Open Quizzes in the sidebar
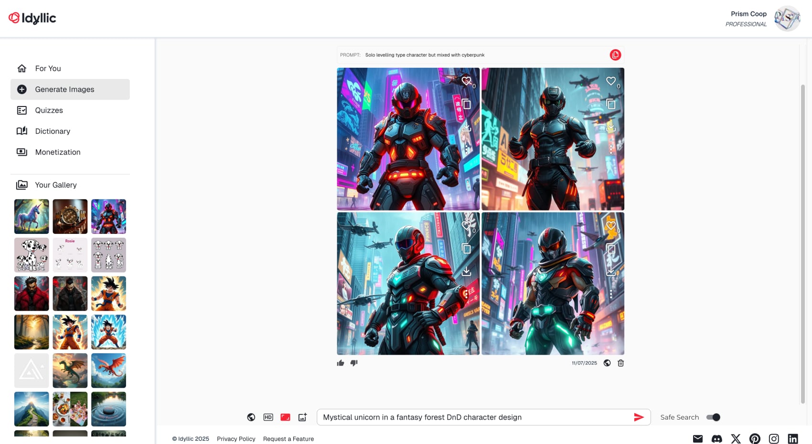The image size is (812, 444). (x=49, y=110)
